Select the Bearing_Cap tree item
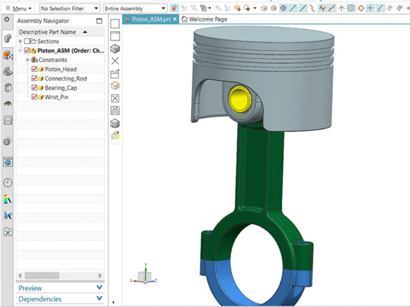 pos(60,88)
